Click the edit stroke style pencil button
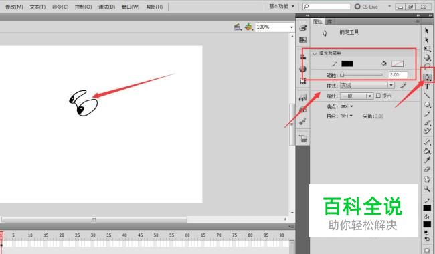Viewport: 435px width, 254px height. point(403,86)
